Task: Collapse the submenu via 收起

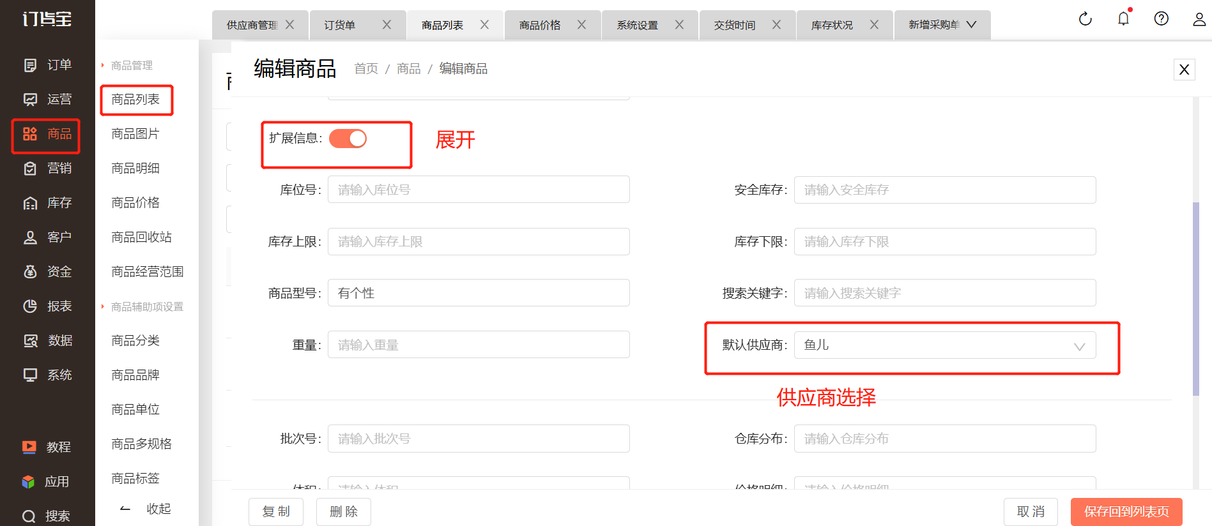Action: [x=146, y=509]
